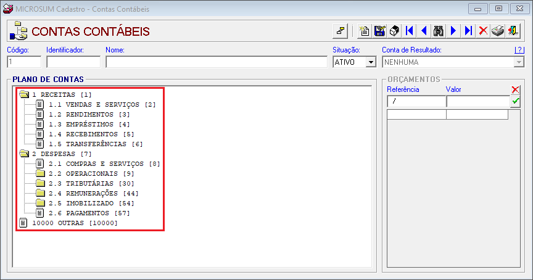The image size is (533, 280).
Task: Delete record with toolbar red X
Action: [x=483, y=31]
